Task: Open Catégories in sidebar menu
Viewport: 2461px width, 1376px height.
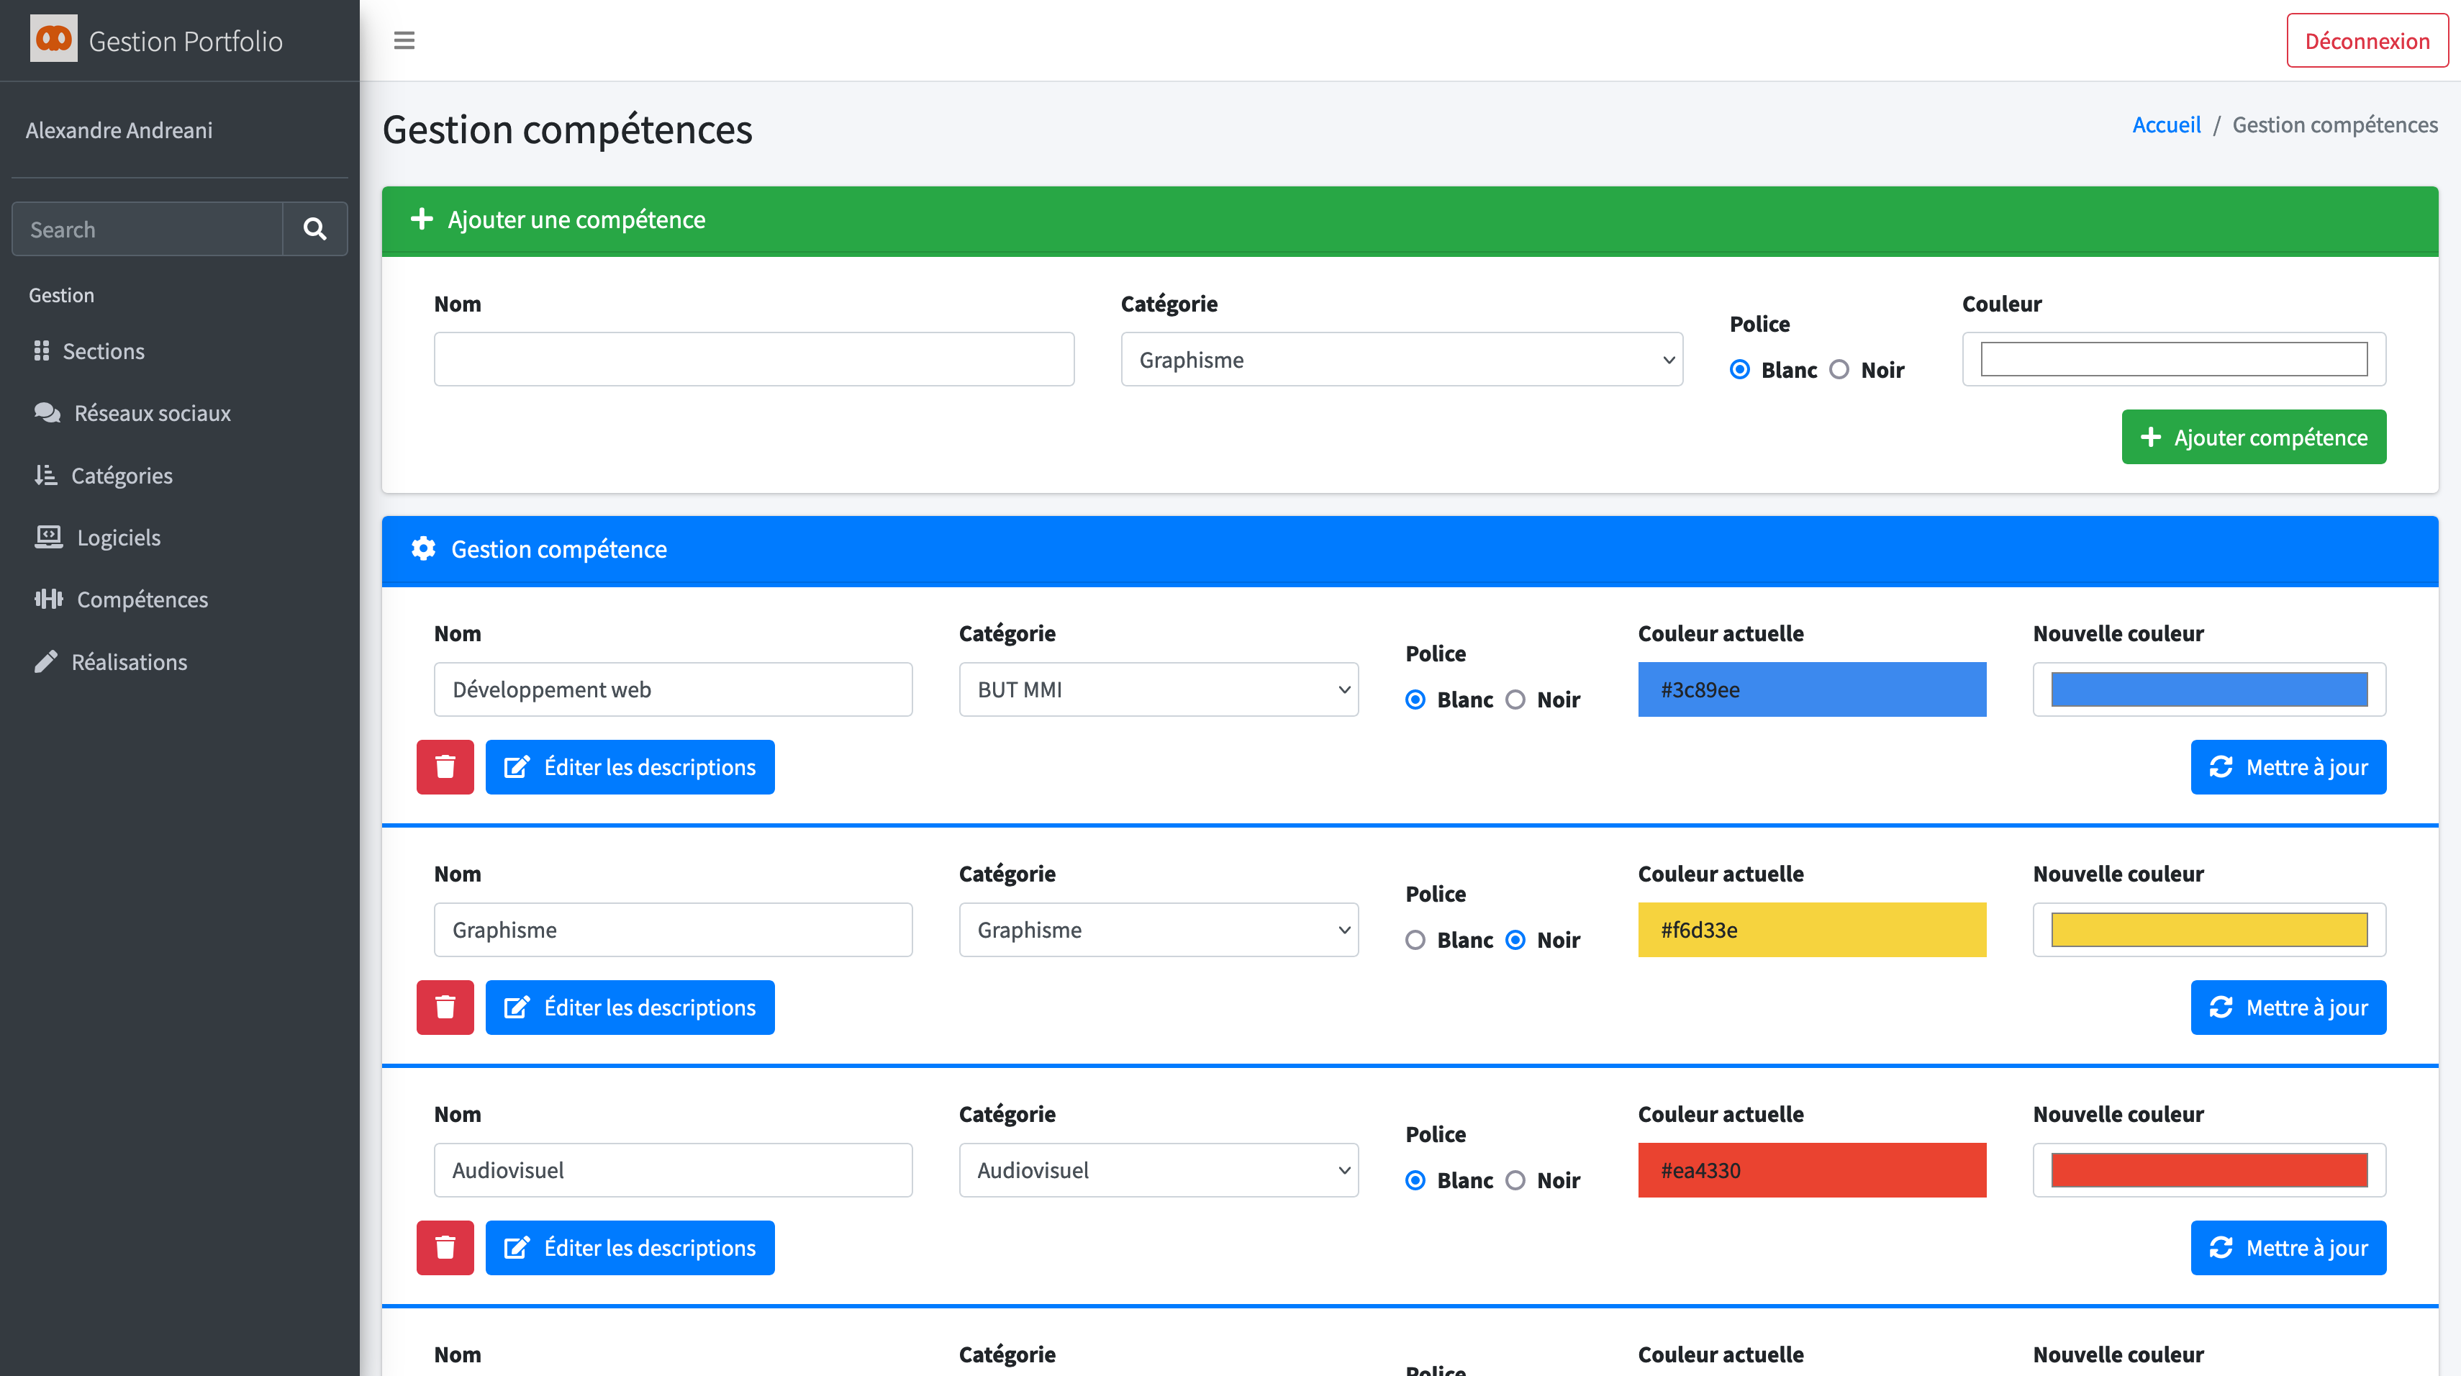Action: pyautogui.click(x=180, y=475)
